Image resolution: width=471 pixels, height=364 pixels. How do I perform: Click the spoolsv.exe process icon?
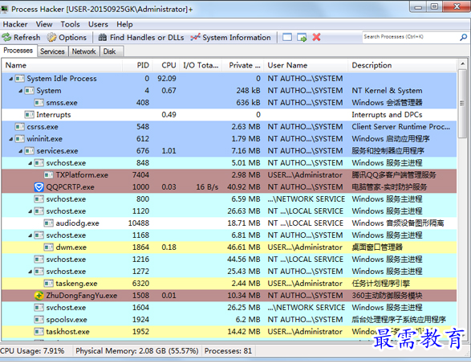point(39,320)
